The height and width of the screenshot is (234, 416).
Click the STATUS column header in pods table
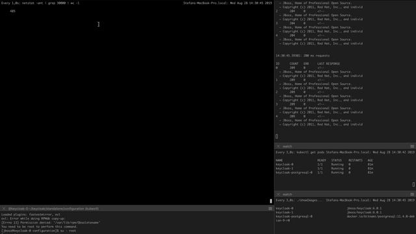click(337, 161)
